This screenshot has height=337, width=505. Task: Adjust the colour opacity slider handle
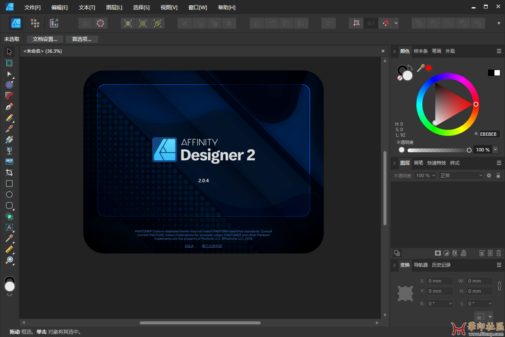coord(469,150)
